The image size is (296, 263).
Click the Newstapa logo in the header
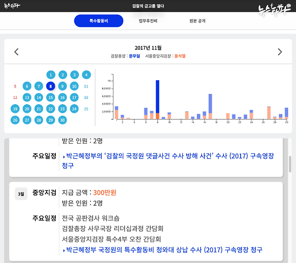(12, 6)
